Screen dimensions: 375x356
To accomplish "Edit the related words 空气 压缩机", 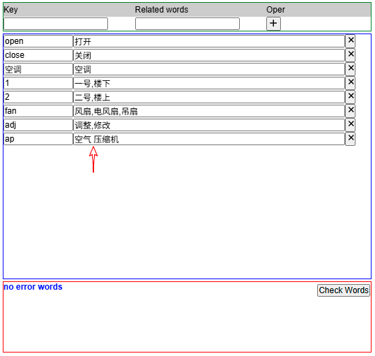I will click(x=209, y=139).
